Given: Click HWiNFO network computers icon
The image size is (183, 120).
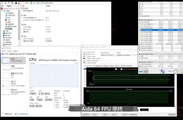Looking at the screenshot, I should 162,71.
